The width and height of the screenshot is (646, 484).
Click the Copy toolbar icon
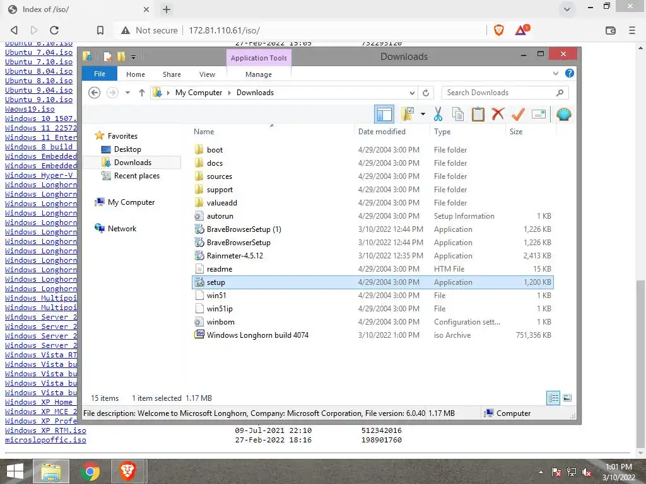(x=458, y=114)
